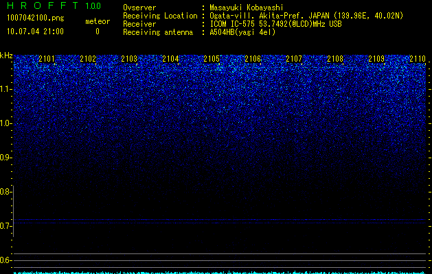Click the 2107 time marker
Viewport: 432px width, 274px height.
click(294, 58)
